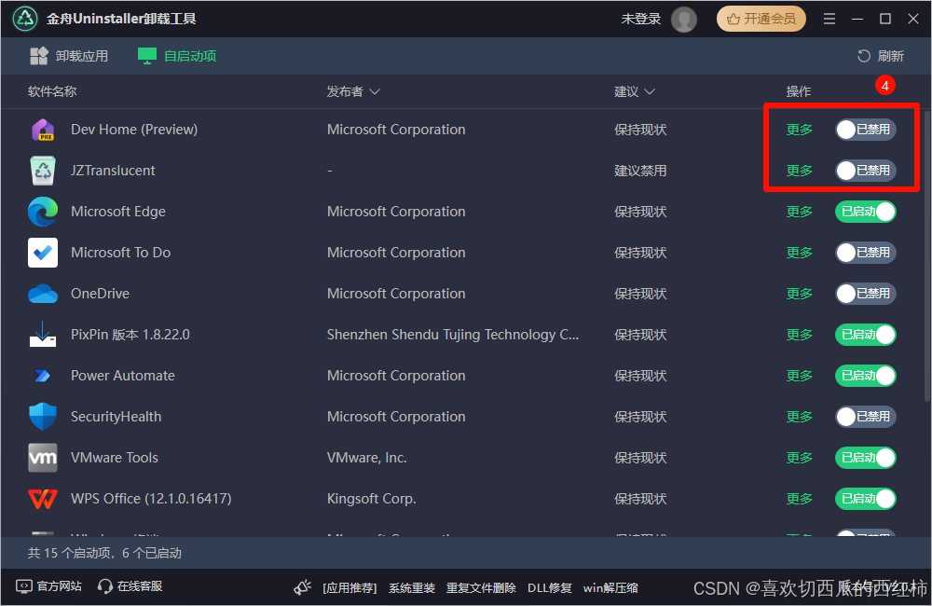Enable OneDrive startup toggle
The image size is (932, 606).
(866, 293)
